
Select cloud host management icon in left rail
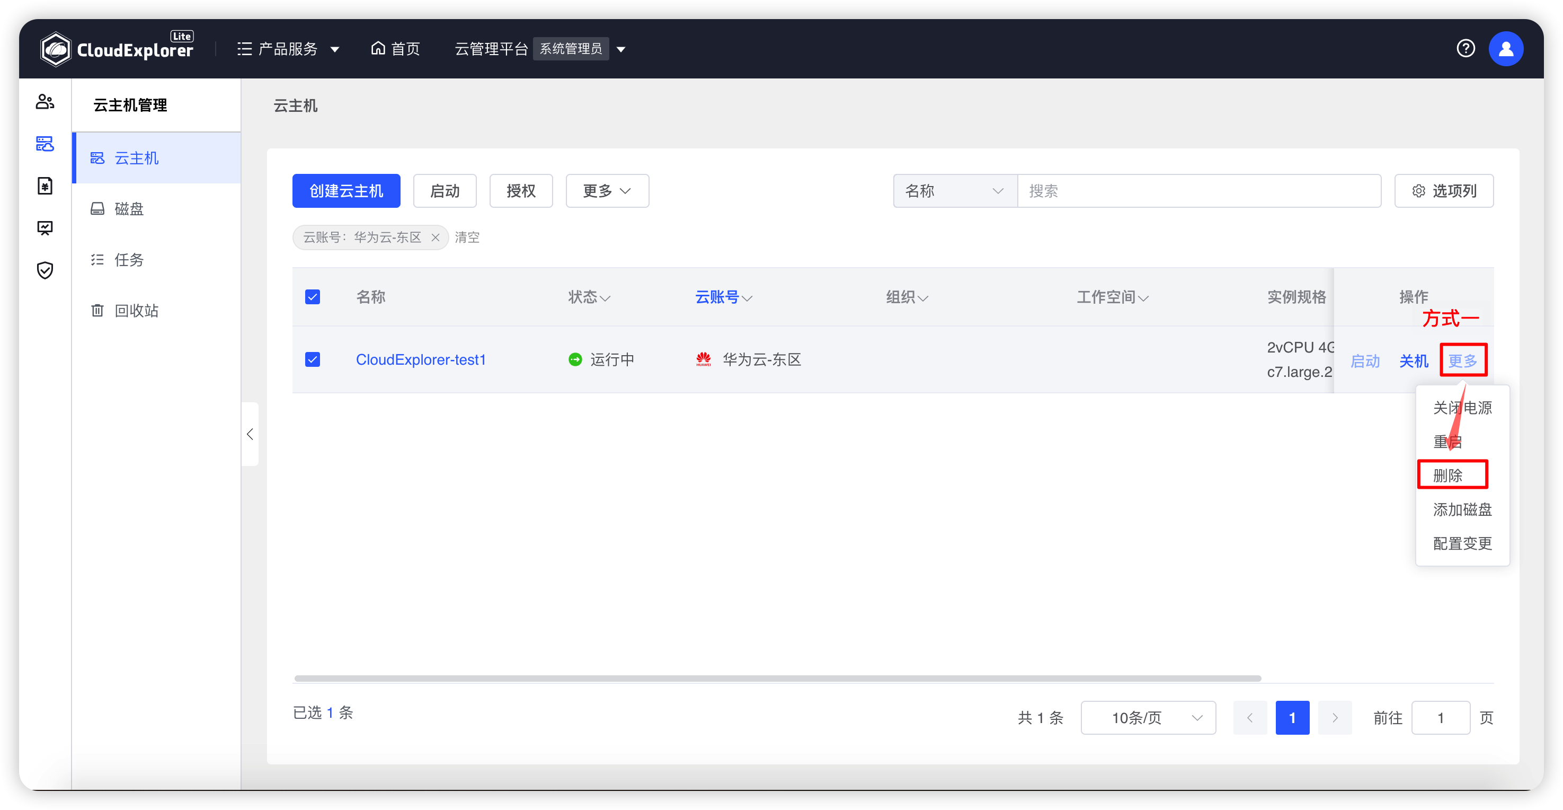[x=45, y=144]
